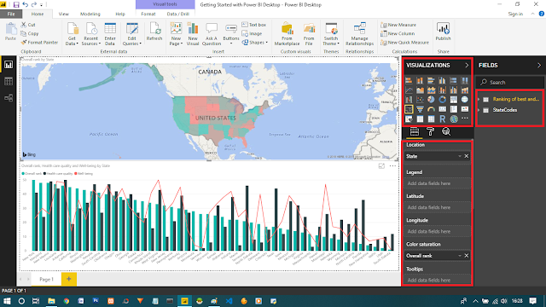This screenshot has width=546, height=307.
Task: Remove State field from Location
Action: tap(467, 156)
